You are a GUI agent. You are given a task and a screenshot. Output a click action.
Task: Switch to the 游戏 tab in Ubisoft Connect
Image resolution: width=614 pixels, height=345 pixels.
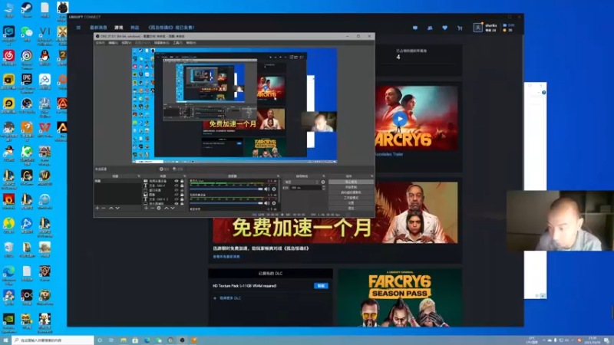[119, 28]
